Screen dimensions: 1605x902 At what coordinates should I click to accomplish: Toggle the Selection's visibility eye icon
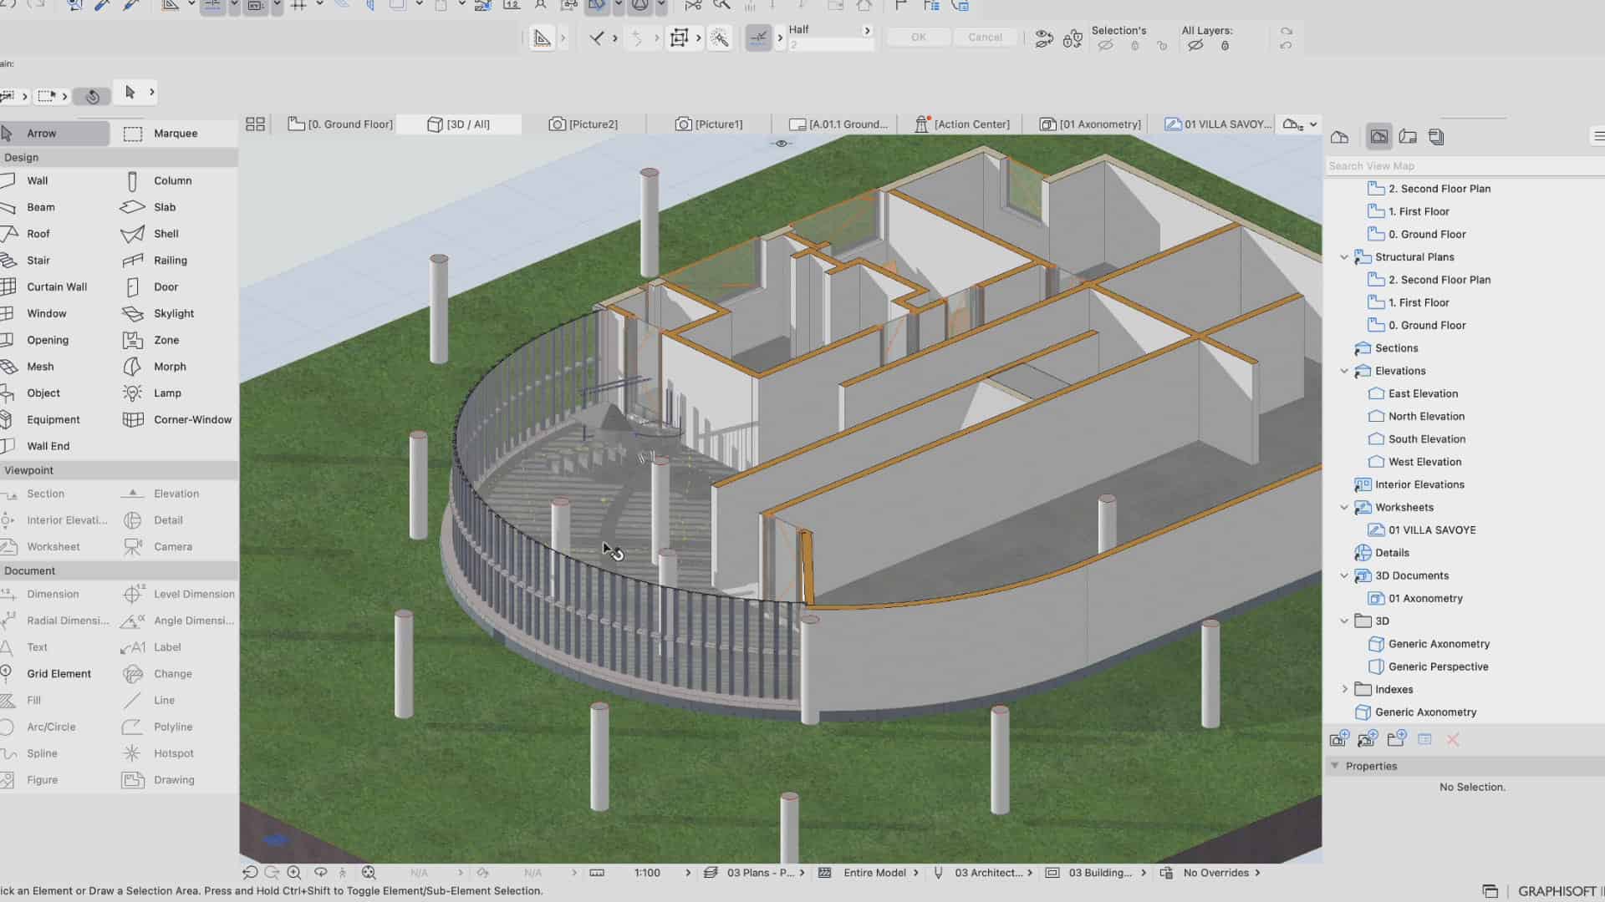coord(1105,46)
